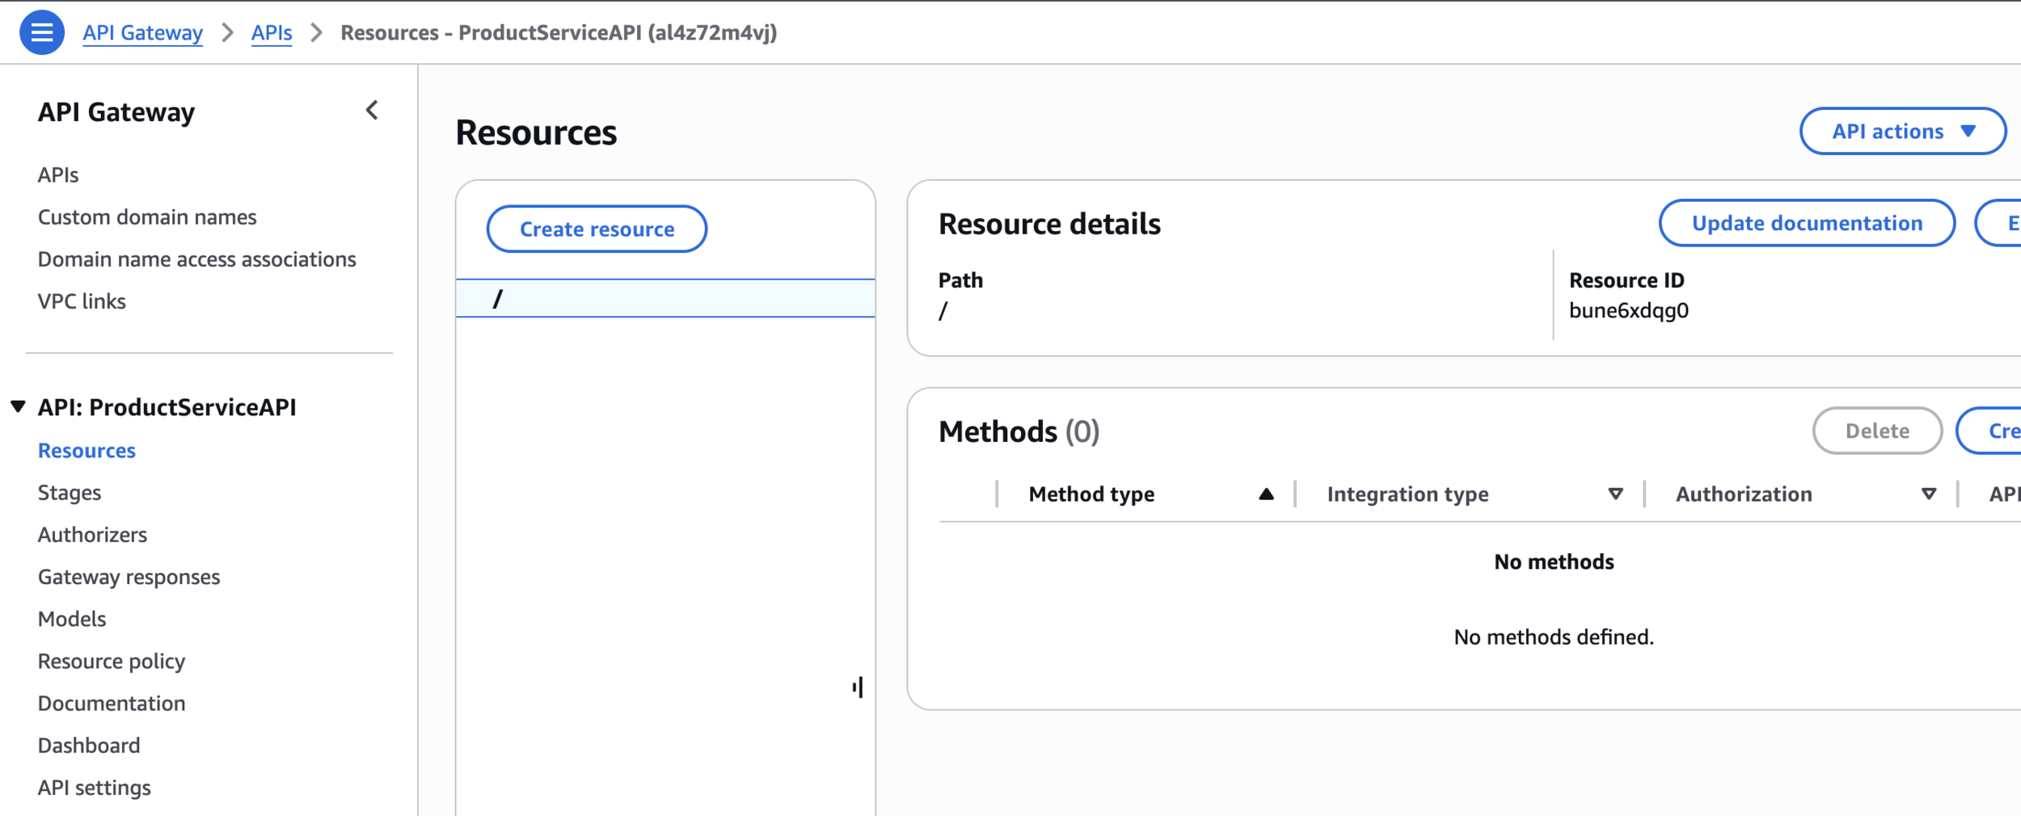
Task: Open Authorizers in the API menu
Action: tap(92, 534)
